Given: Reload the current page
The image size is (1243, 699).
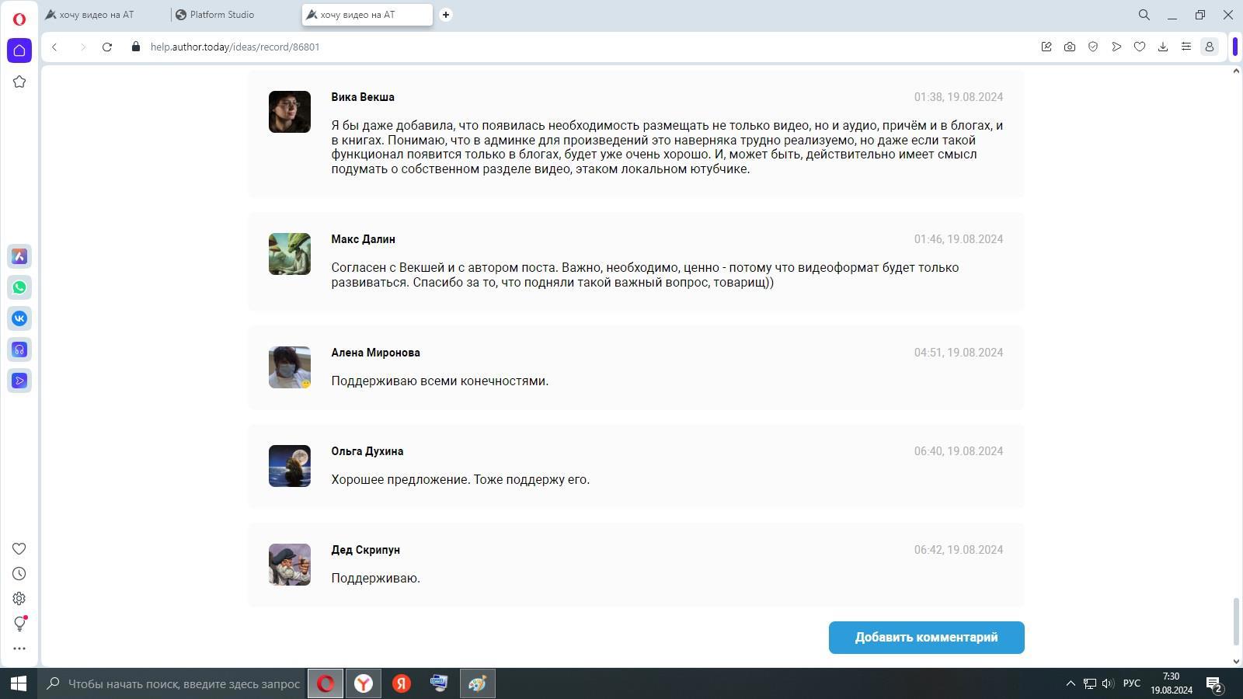Looking at the screenshot, I should (x=107, y=47).
